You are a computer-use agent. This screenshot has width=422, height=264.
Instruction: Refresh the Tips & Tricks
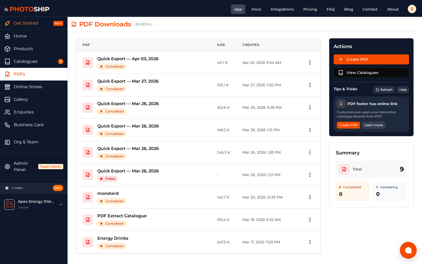coord(384,90)
